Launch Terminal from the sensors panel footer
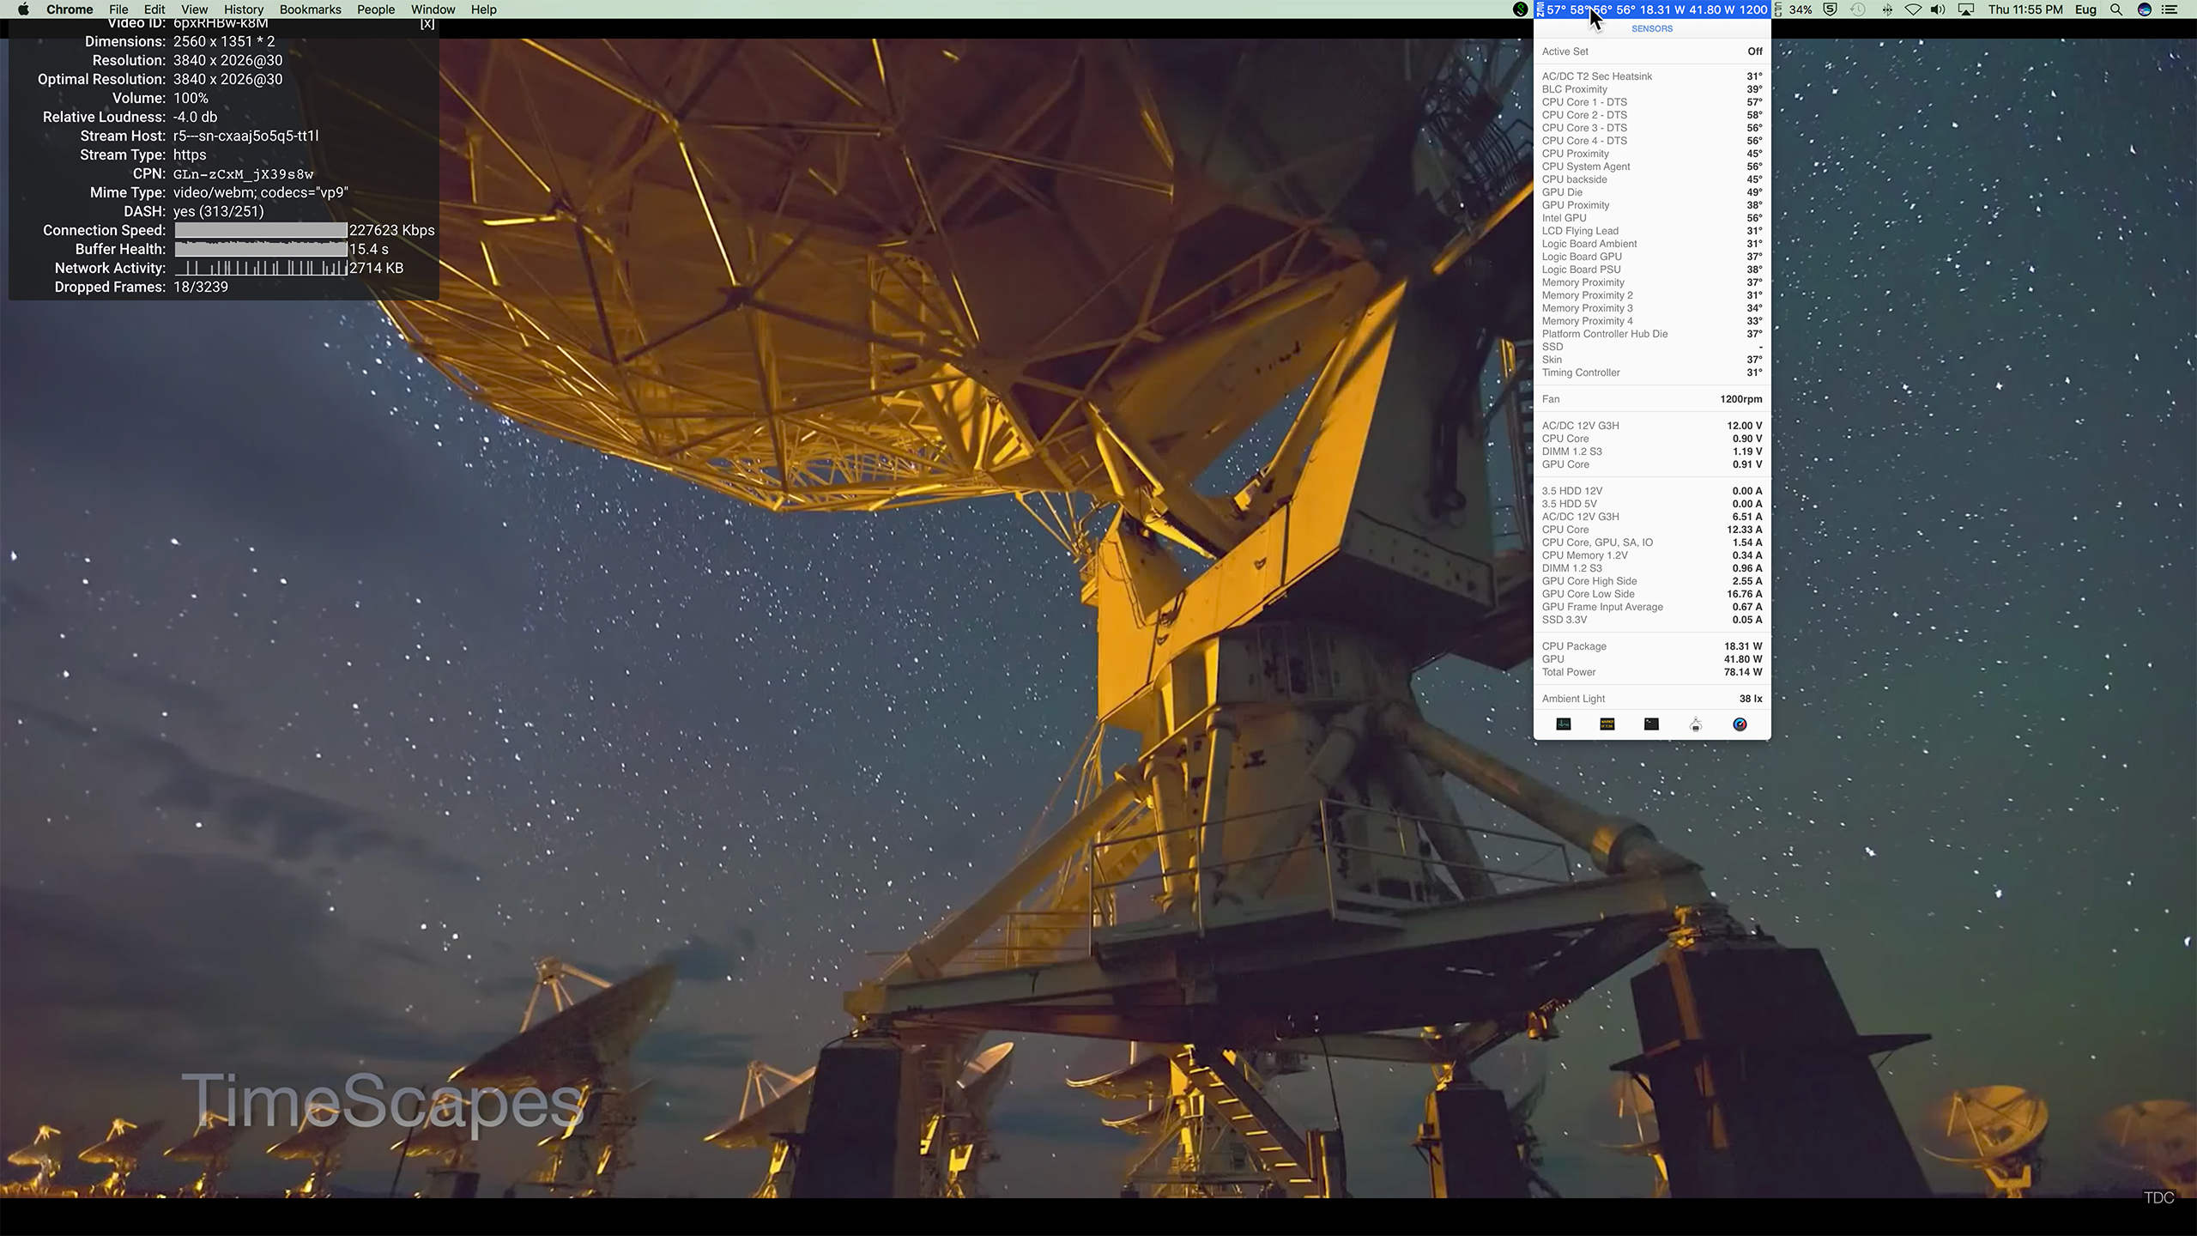Viewport: 2197px width, 1236px height. click(1651, 724)
